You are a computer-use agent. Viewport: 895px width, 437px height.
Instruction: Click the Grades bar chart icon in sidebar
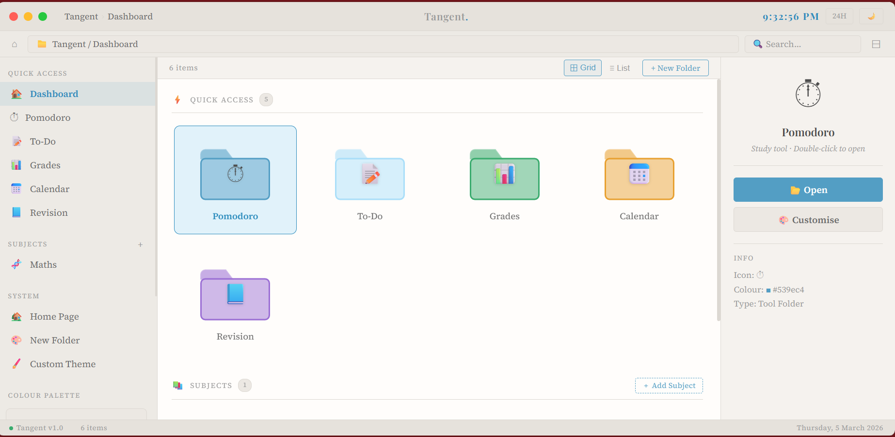pos(16,165)
